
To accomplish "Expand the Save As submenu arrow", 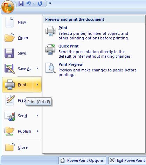I will [37, 68].
